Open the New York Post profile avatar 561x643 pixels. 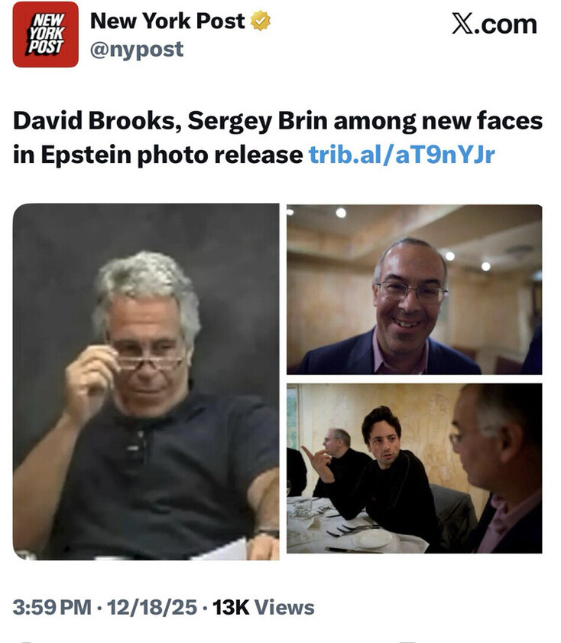[x=45, y=34]
